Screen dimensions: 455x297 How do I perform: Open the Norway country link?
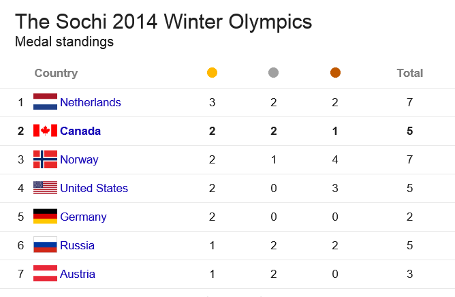coord(79,159)
